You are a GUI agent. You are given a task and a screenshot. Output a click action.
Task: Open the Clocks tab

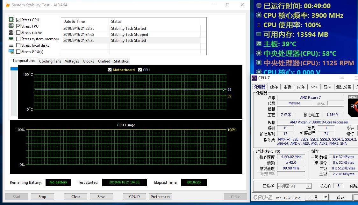pyautogui.click(x=88, y=61)
